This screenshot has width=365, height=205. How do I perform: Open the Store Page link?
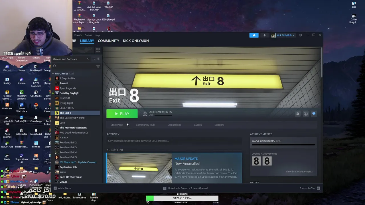117,125
